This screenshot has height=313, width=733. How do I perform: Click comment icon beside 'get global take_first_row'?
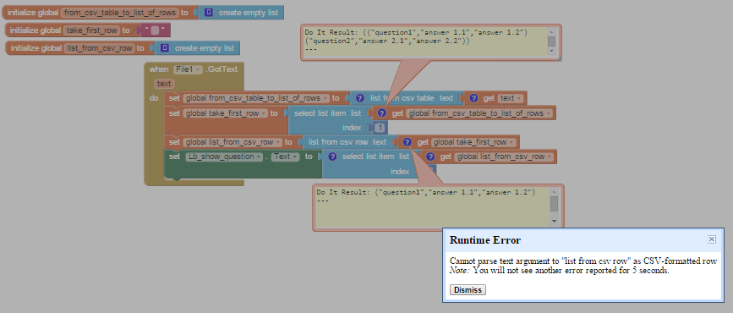[408, 142]
